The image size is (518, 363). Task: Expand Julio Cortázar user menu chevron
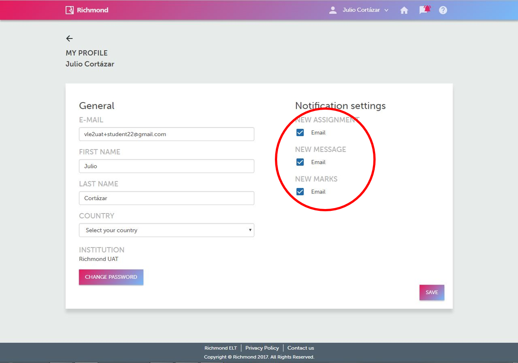[386, 10]
